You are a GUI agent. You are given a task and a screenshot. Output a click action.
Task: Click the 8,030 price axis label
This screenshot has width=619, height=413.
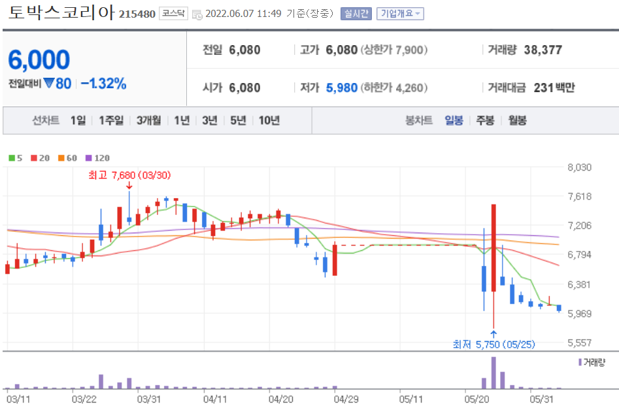click(580, 167)
